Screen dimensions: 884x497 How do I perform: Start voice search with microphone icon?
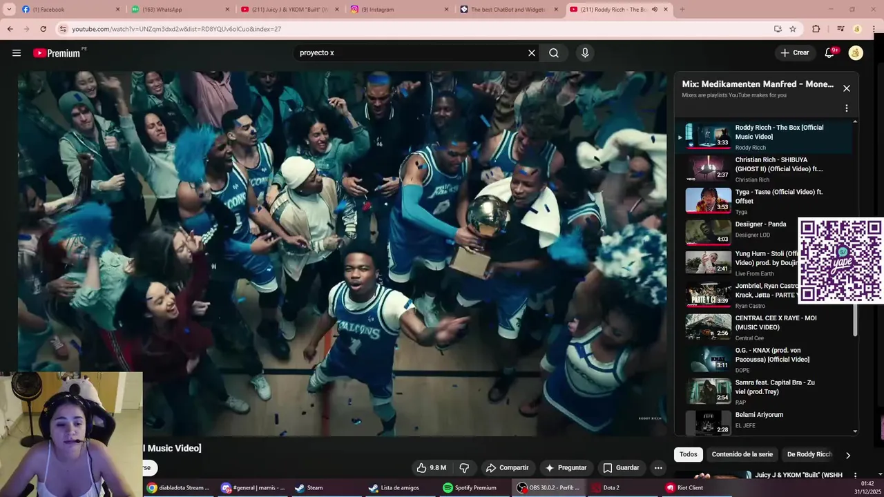585,53
